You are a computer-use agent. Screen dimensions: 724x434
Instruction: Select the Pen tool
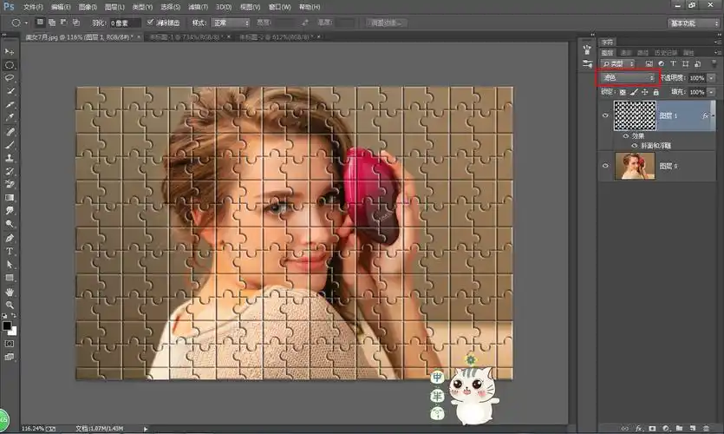(10, 238)
